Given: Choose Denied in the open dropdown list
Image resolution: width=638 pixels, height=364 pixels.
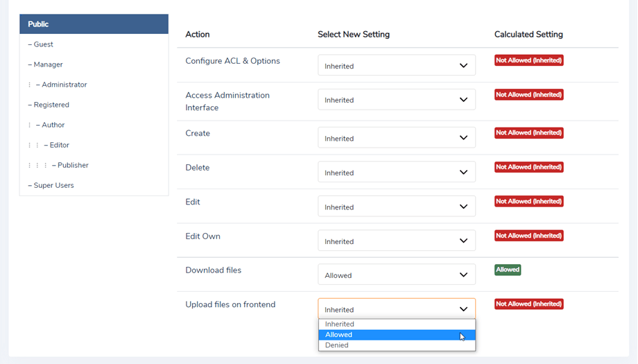Looking at the screenshot, I should 396,345.
